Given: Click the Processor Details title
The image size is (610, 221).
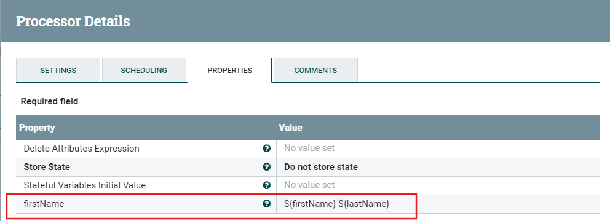Looking at the screenshot, I should 73,21.
